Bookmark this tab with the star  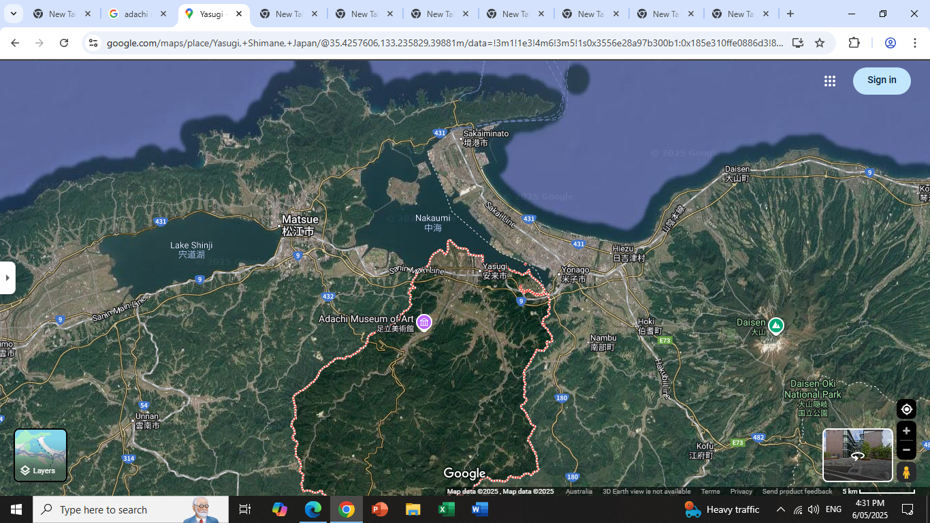click(820, 43)
